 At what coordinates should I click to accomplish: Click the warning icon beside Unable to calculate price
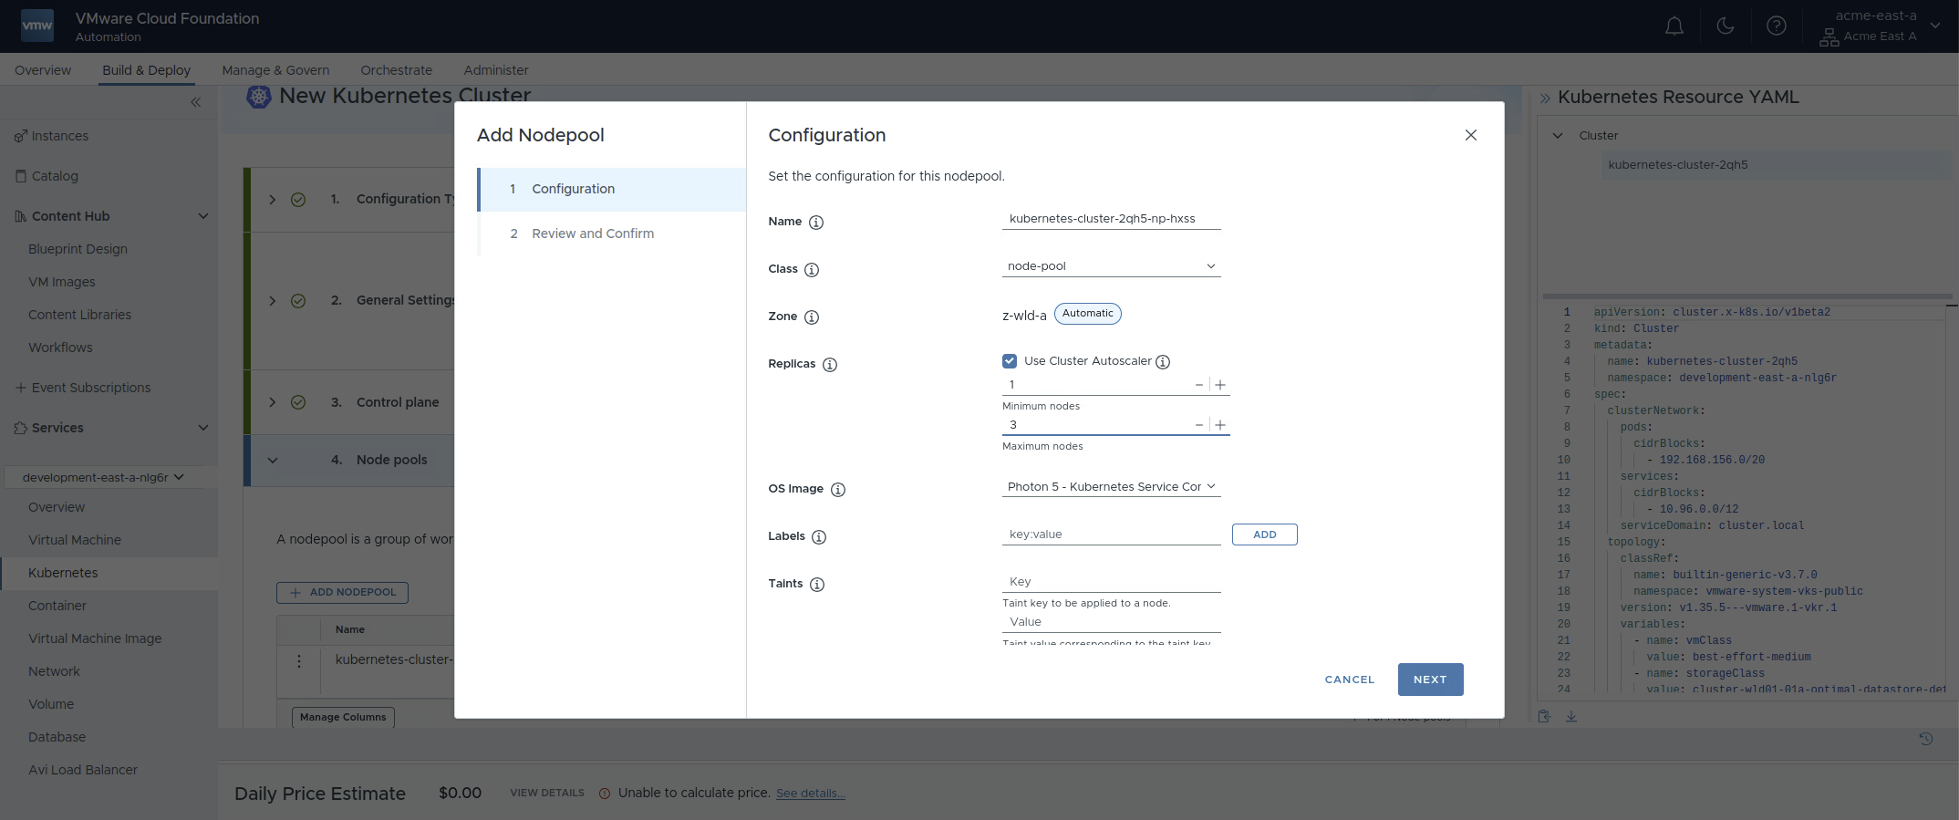tap(605, 794)
